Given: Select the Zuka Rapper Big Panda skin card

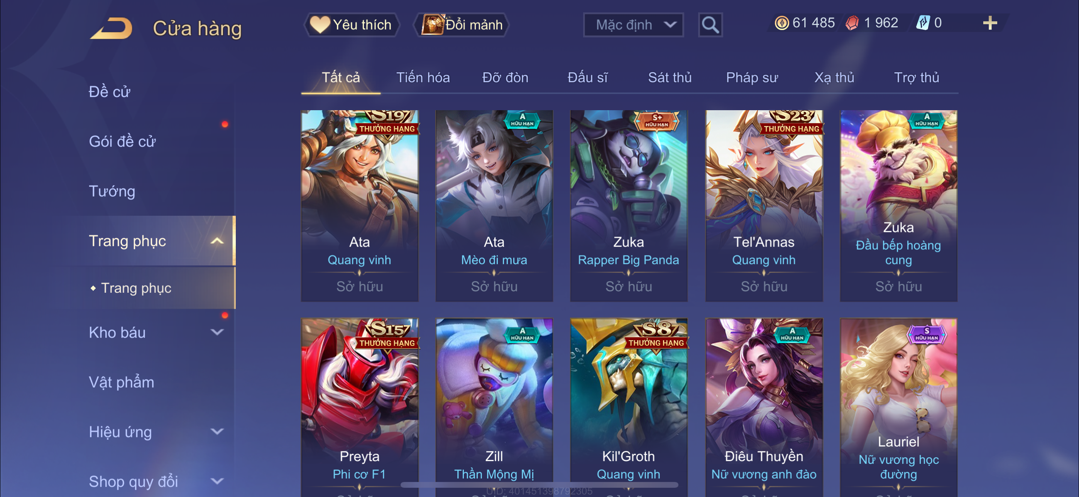Looking at the screenshot, I should 629,205.
